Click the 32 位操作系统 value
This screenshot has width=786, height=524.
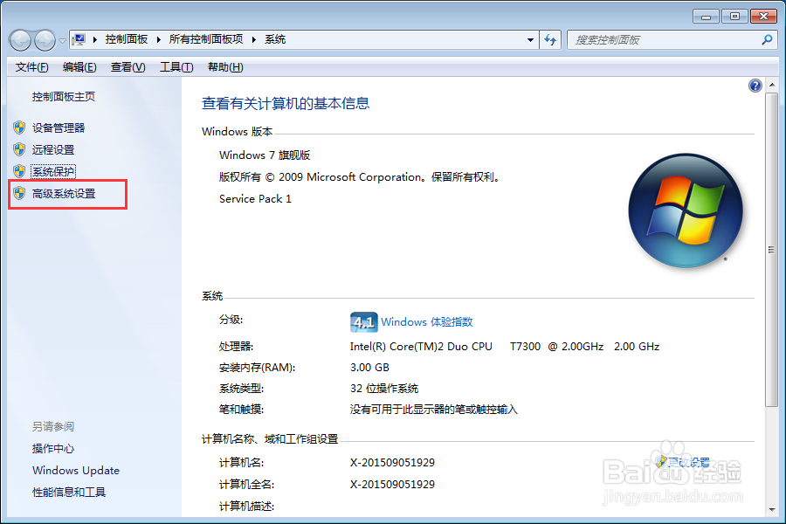[384, 389]
